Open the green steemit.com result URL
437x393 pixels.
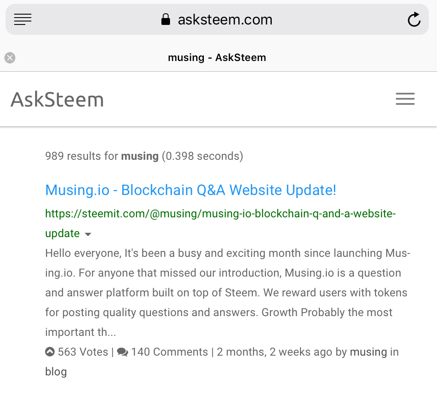220,223
